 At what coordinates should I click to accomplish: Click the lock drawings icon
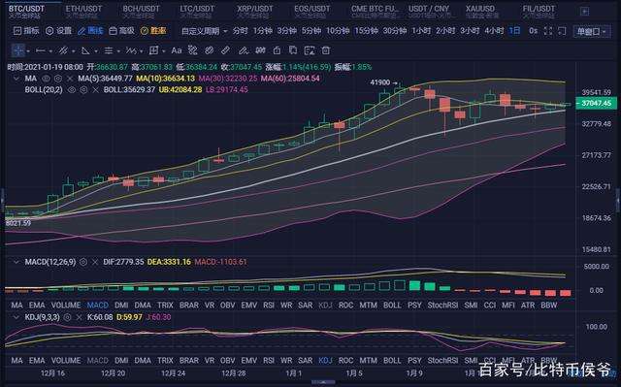pyautogui.click(x=278, y=50)
